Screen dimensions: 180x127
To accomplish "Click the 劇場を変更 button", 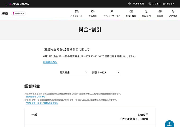I will click(x=18, y=13).
